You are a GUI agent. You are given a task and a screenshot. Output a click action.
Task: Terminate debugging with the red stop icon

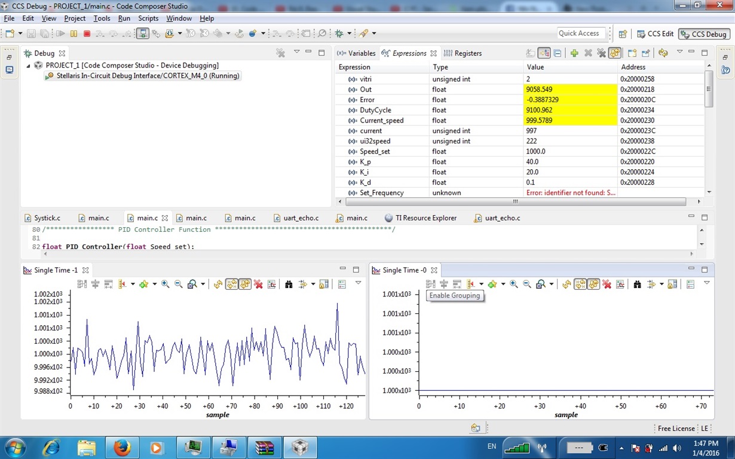pyautogui.click(x=87, y=34)
